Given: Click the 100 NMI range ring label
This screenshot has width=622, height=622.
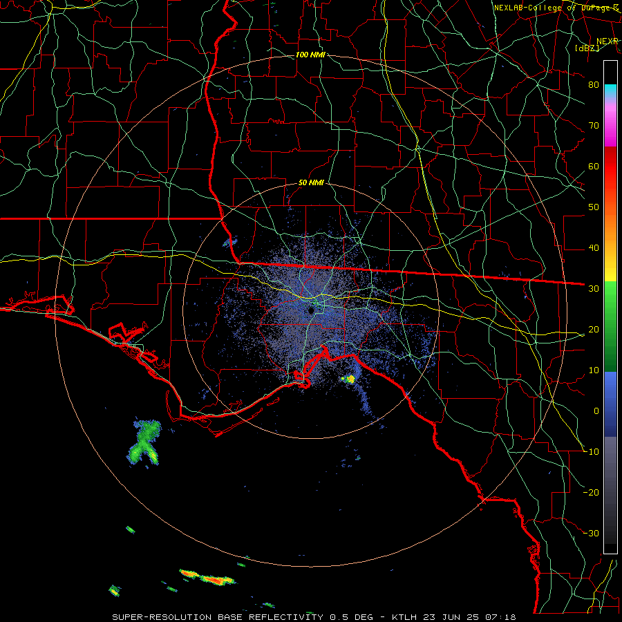Looking at the screenshot, I should [x=310, y=55].
